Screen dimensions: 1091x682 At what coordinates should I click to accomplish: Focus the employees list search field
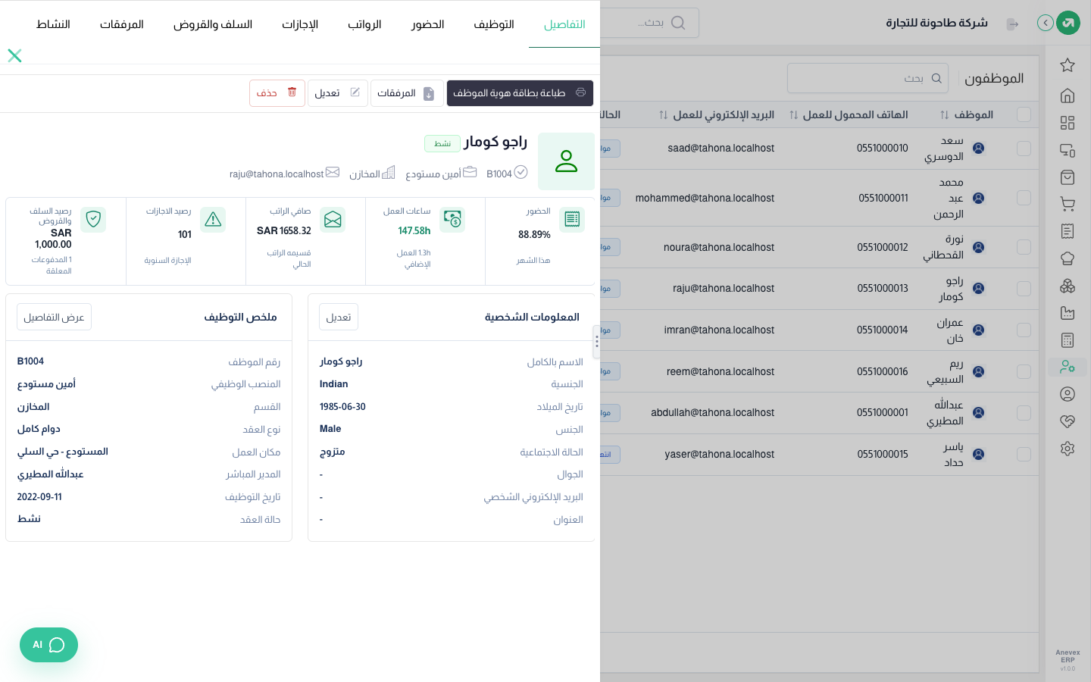coord(868,78)
